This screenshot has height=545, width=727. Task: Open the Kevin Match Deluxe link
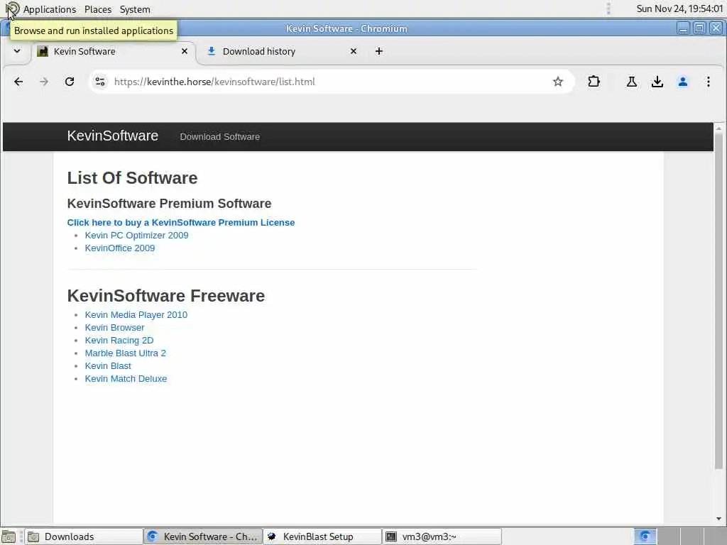(126, 379)
